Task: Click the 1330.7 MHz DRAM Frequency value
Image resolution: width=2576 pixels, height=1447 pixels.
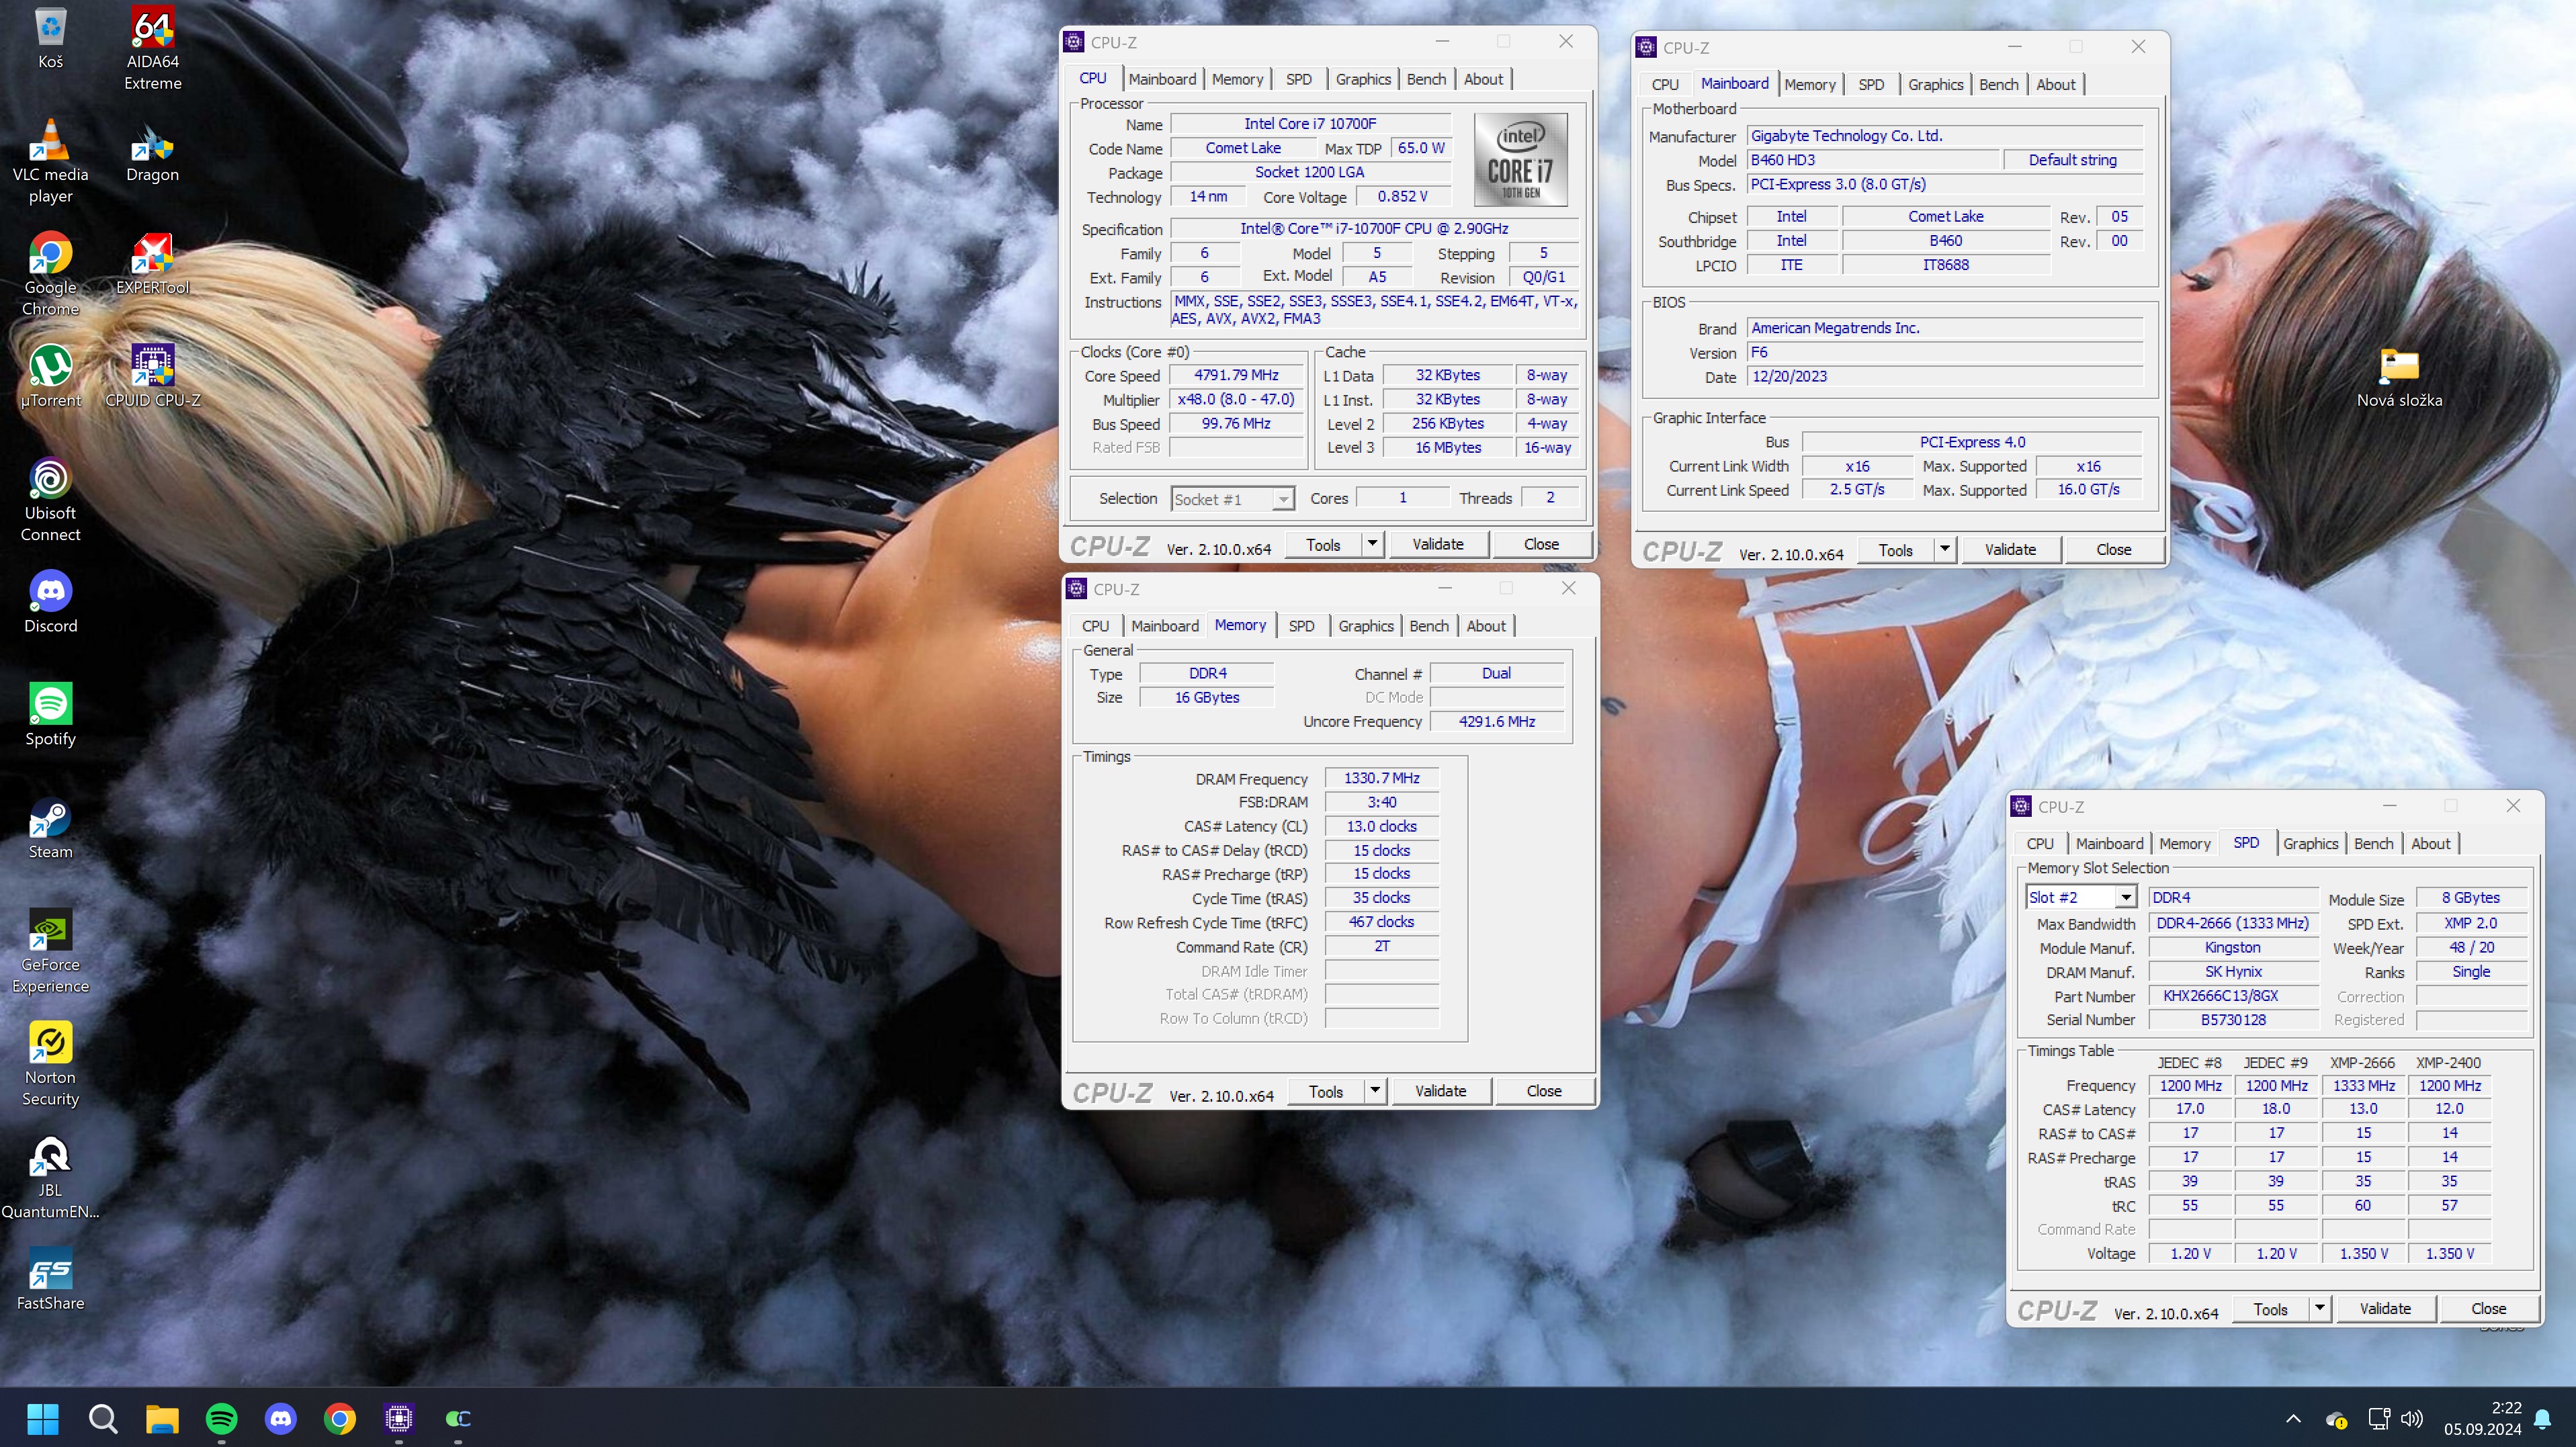Action: [x=1381, y=778]
